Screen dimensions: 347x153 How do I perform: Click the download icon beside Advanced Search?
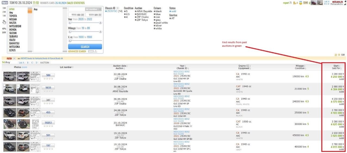(96, 51)
